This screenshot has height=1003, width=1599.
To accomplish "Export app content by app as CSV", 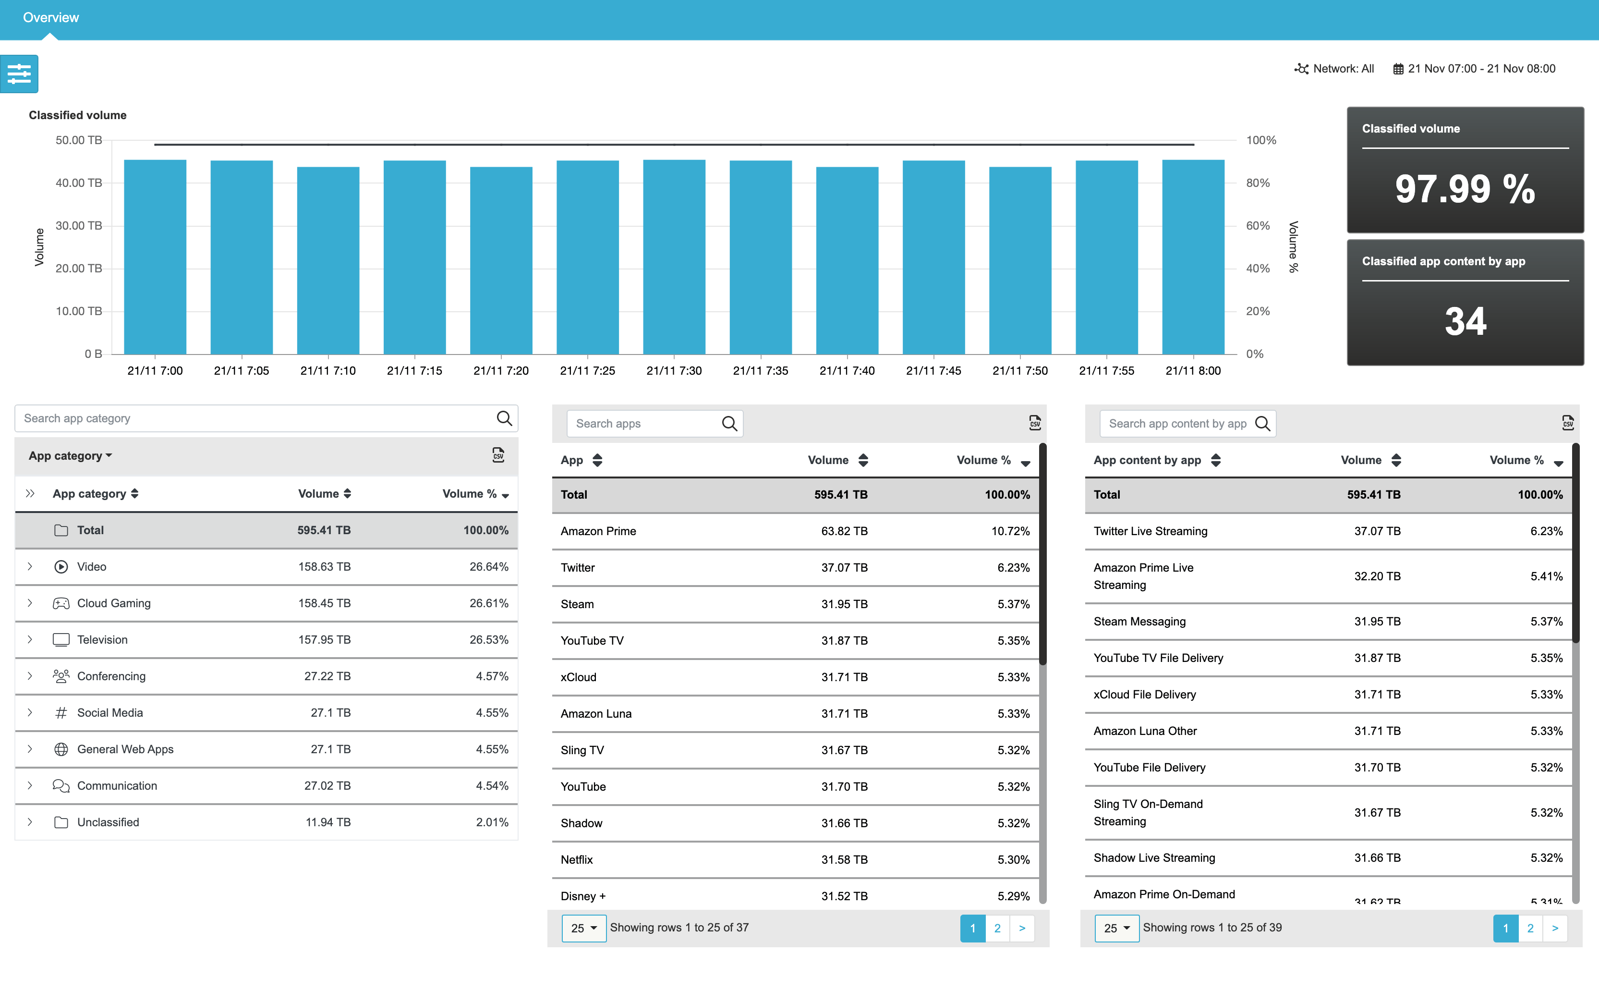I will click(x=1567, y=423).
